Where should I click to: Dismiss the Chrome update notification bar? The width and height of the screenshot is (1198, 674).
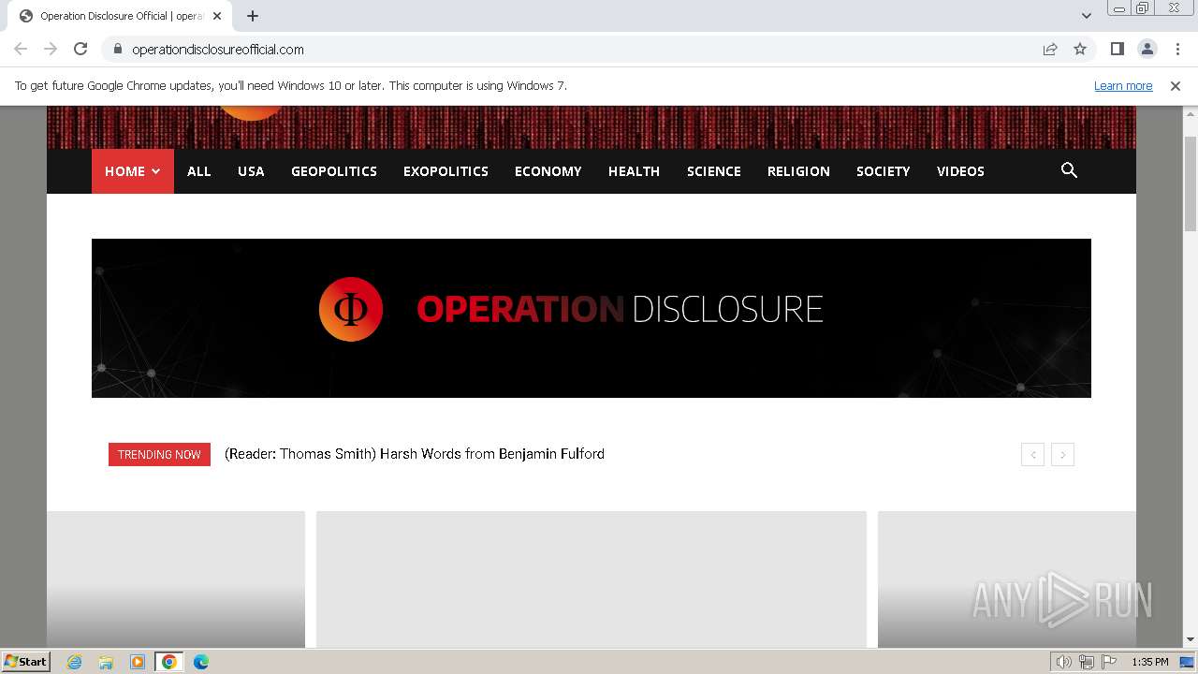(1176, 85)
